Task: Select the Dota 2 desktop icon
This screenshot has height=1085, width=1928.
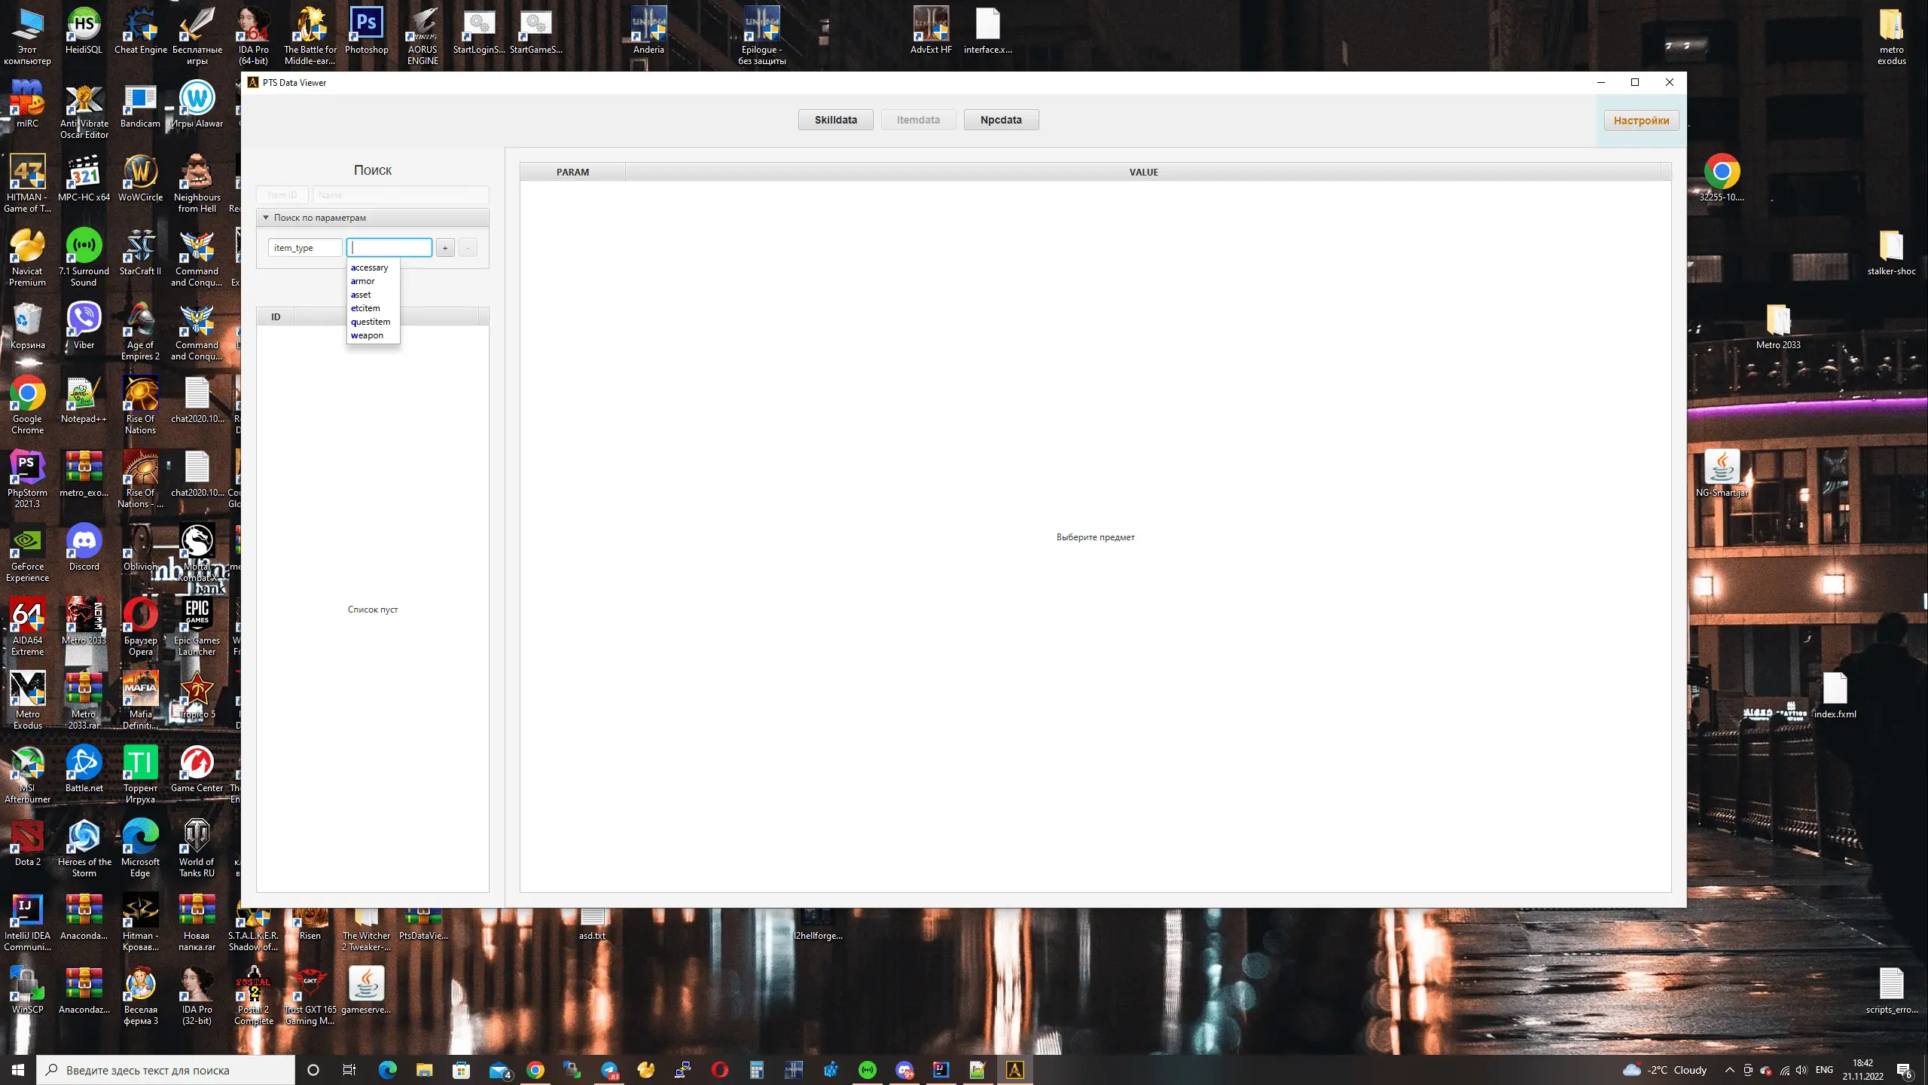Action: [27, 844]
